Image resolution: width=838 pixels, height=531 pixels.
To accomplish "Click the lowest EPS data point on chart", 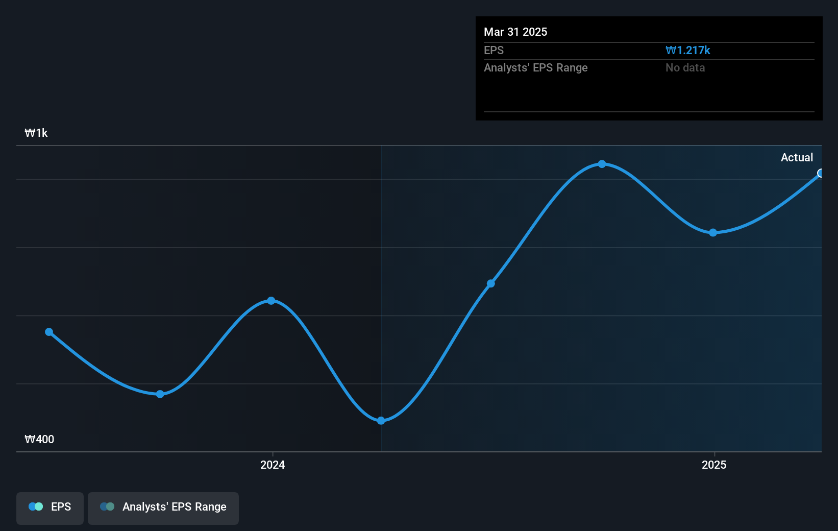I will point(381,421).
